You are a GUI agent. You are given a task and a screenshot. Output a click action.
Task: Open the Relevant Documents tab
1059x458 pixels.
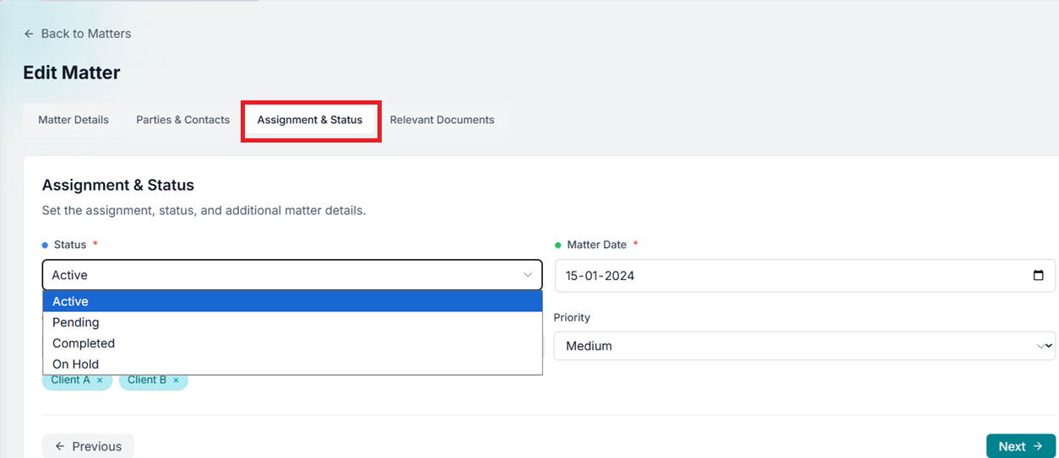point(443,120)
